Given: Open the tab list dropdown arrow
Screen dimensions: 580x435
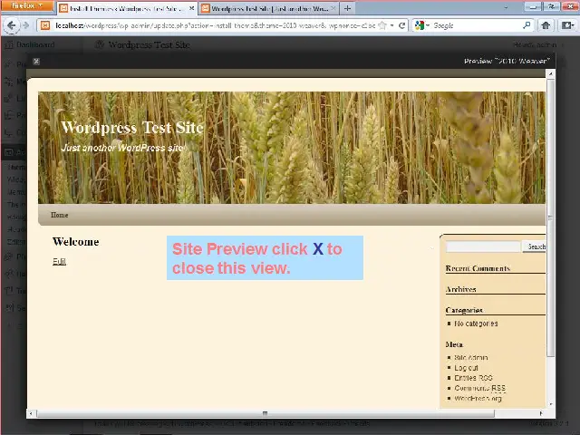Looking at the screenshot, I should [506, 7].
